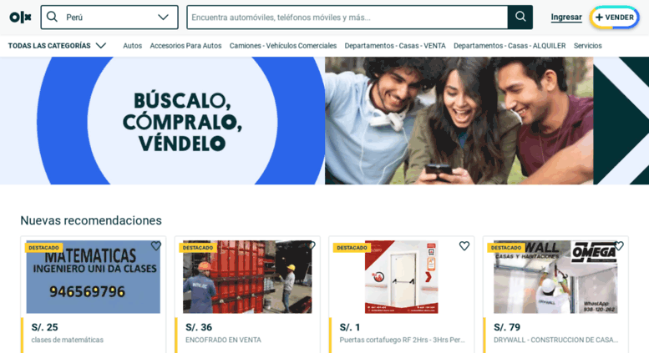
Task: Expand Todas las Categorías menu
Action: pyautogui.click(x=57, y=45)
